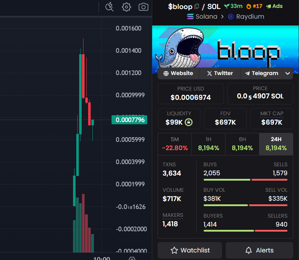299x260 pixels.
Task: Open the token Telegram button
Action: [262, 73]
